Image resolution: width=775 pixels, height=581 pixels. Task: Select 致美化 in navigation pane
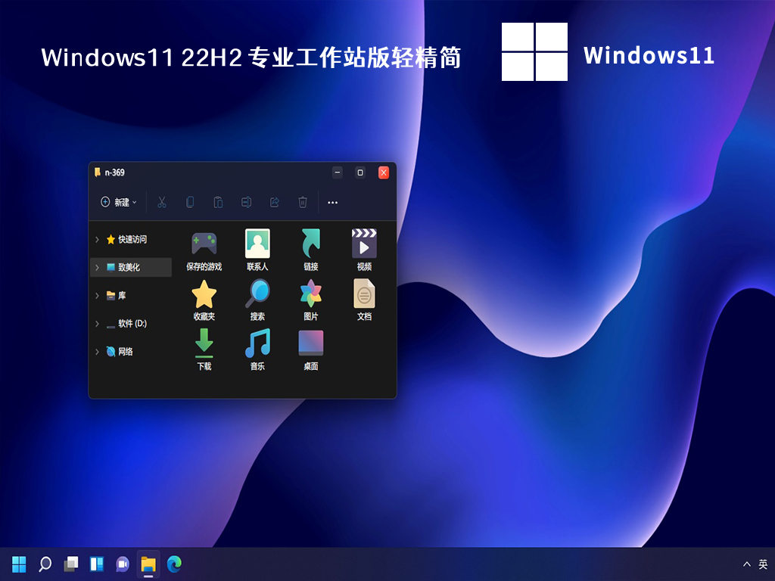pos(129,267)
